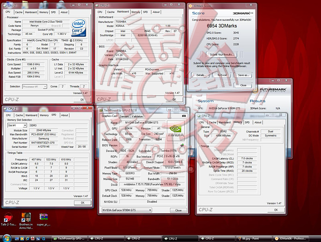The width and height of the screenshot is (321, 242).
Task: Click CAS# Latency value 7.0 clocks
Action: (x=247, y=158)
